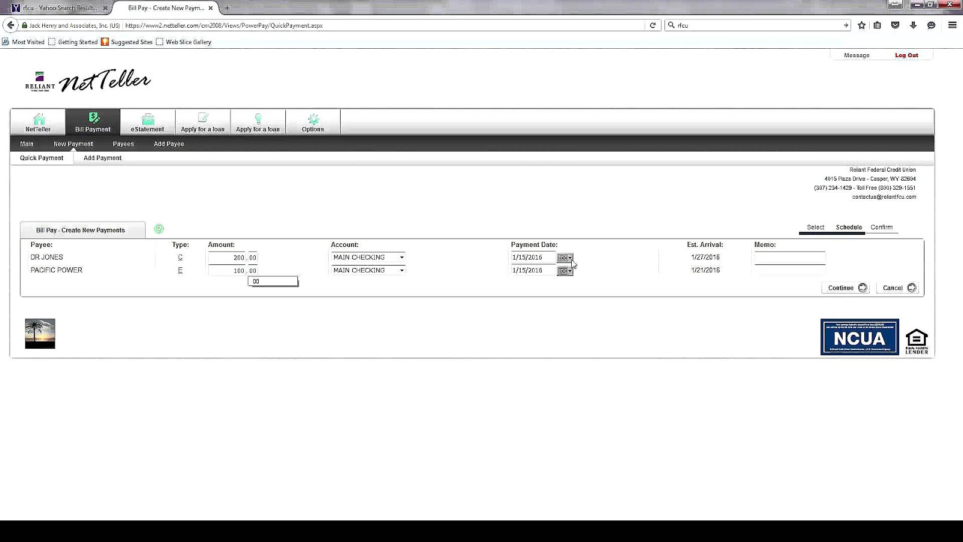This screenshot has height=542, width=963.
Task: Open the downloads icon in browser toolbar
Action: (x=913, y=25)
